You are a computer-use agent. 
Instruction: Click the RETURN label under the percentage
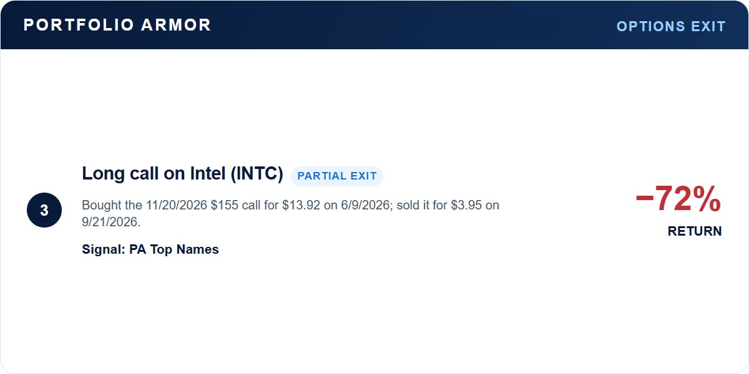(x=695, y=231)
